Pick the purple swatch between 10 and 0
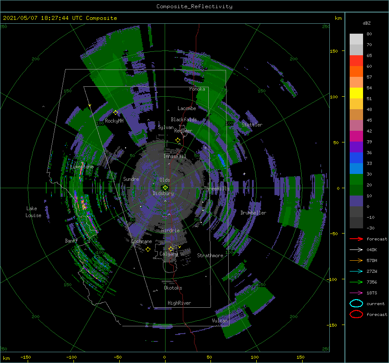The width and height of the screenshot is (389, 363). 356,201
